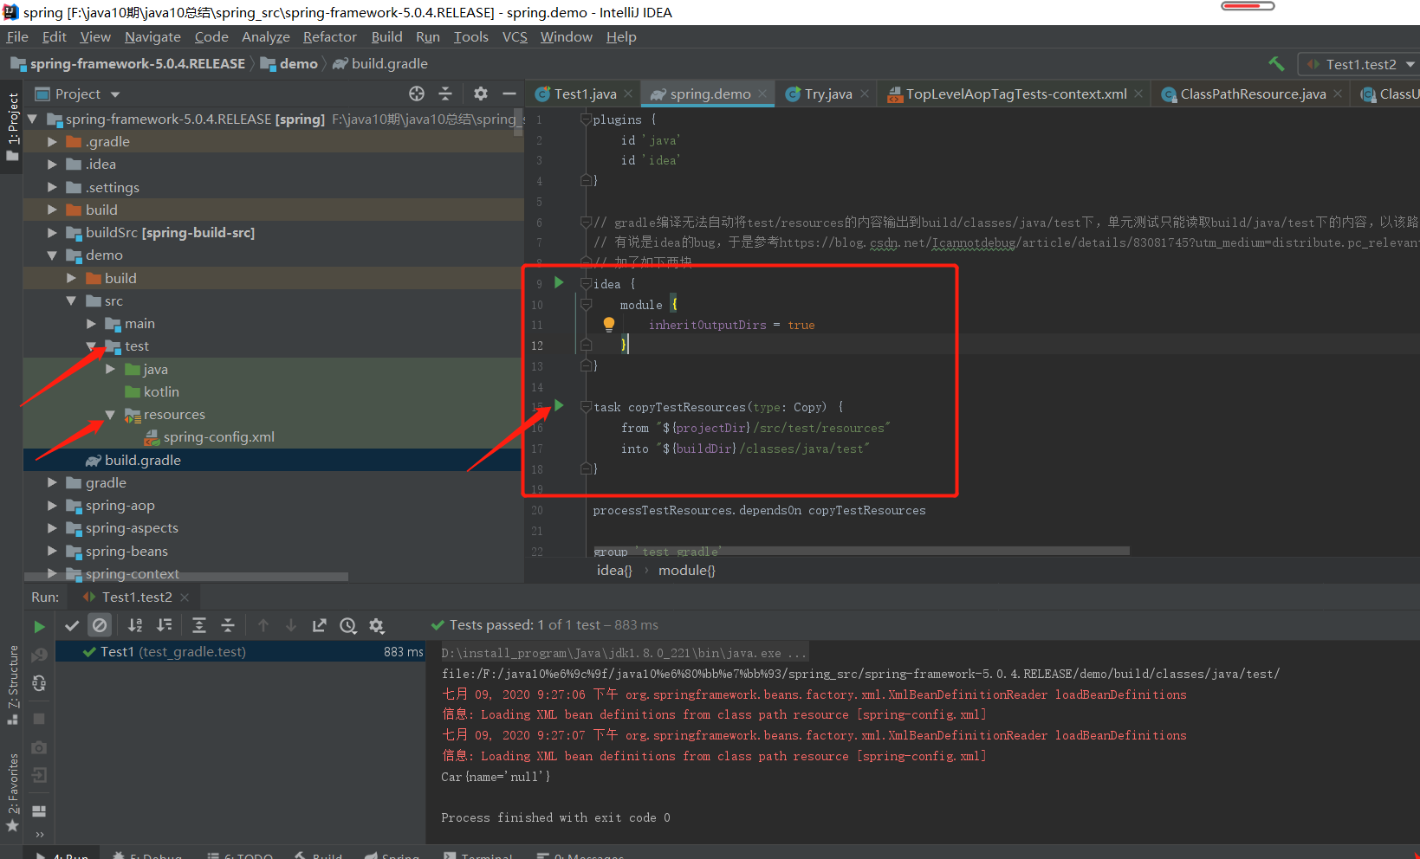Open the Test History clock icon
Viewport: 1420px width, 859px height.
tap(348, 624)
